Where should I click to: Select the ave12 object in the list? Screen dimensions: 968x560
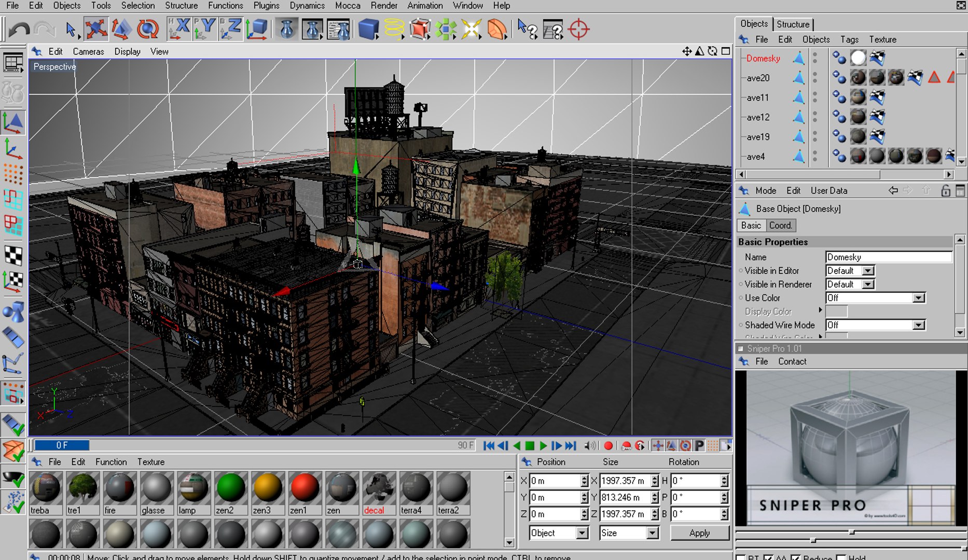pos(758,117)
